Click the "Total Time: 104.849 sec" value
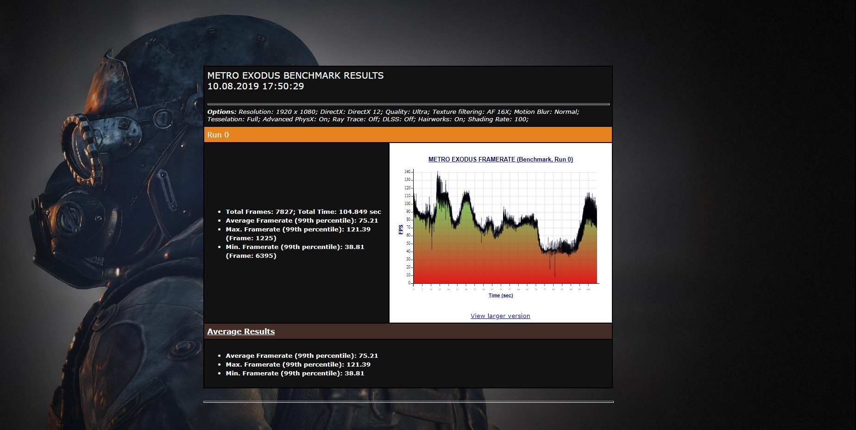Image resolution: width=856 pixels, height=430 pixels. 340,212
